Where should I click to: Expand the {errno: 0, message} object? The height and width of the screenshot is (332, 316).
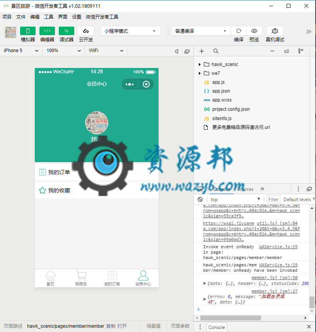pyautogui.click(x=205, y=299)
